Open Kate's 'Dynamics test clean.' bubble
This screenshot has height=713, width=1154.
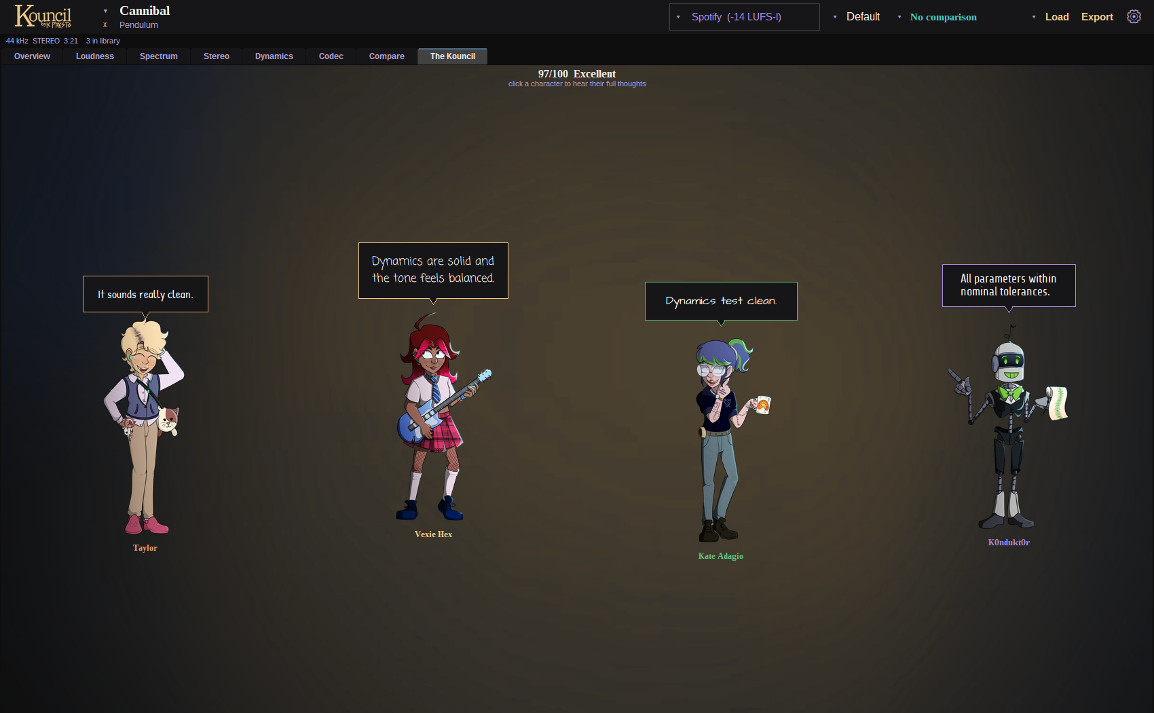[x=721, y=301]
